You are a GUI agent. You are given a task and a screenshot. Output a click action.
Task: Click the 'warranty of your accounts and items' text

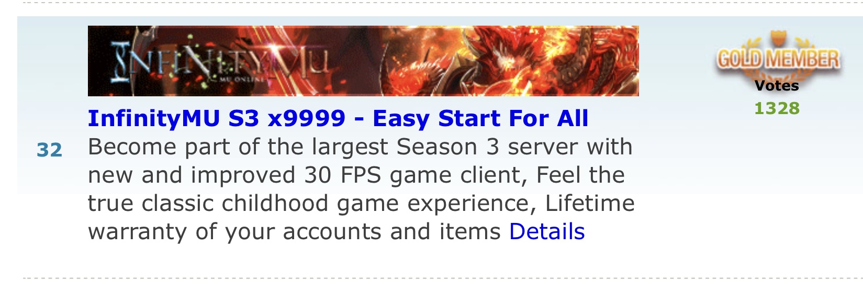tap(295, 232)
